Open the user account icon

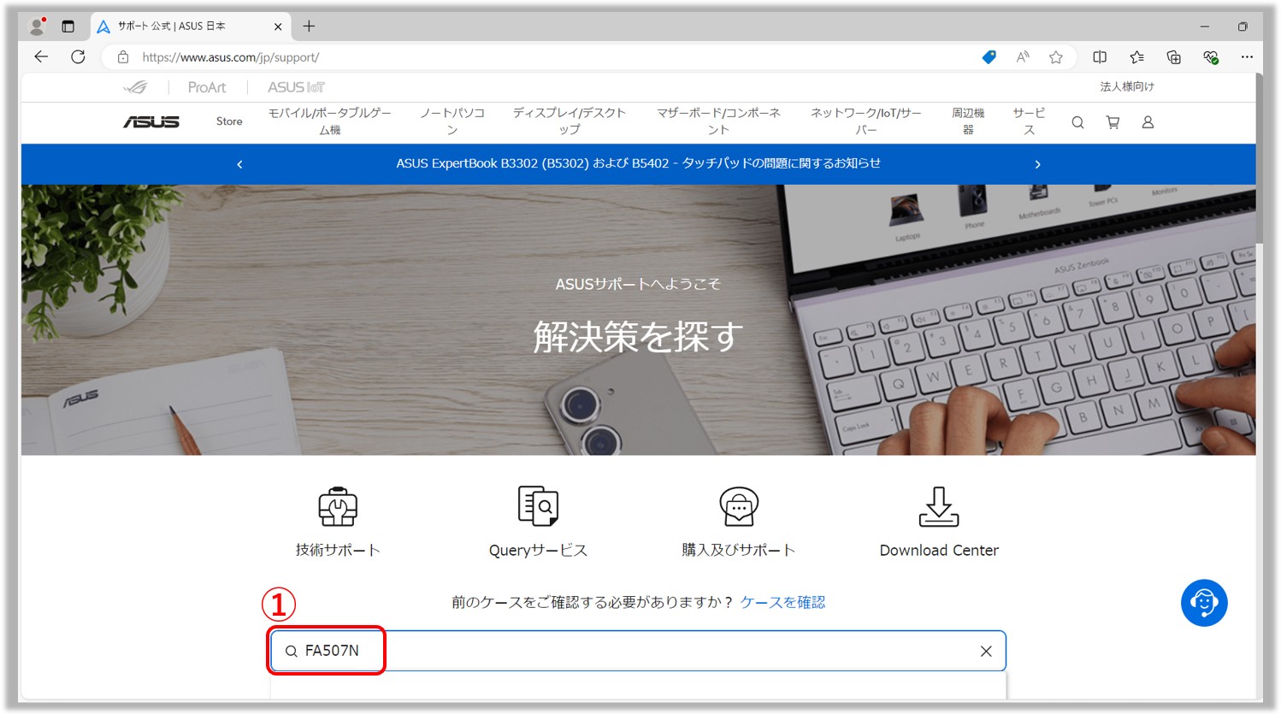[x=1148, y=122]
